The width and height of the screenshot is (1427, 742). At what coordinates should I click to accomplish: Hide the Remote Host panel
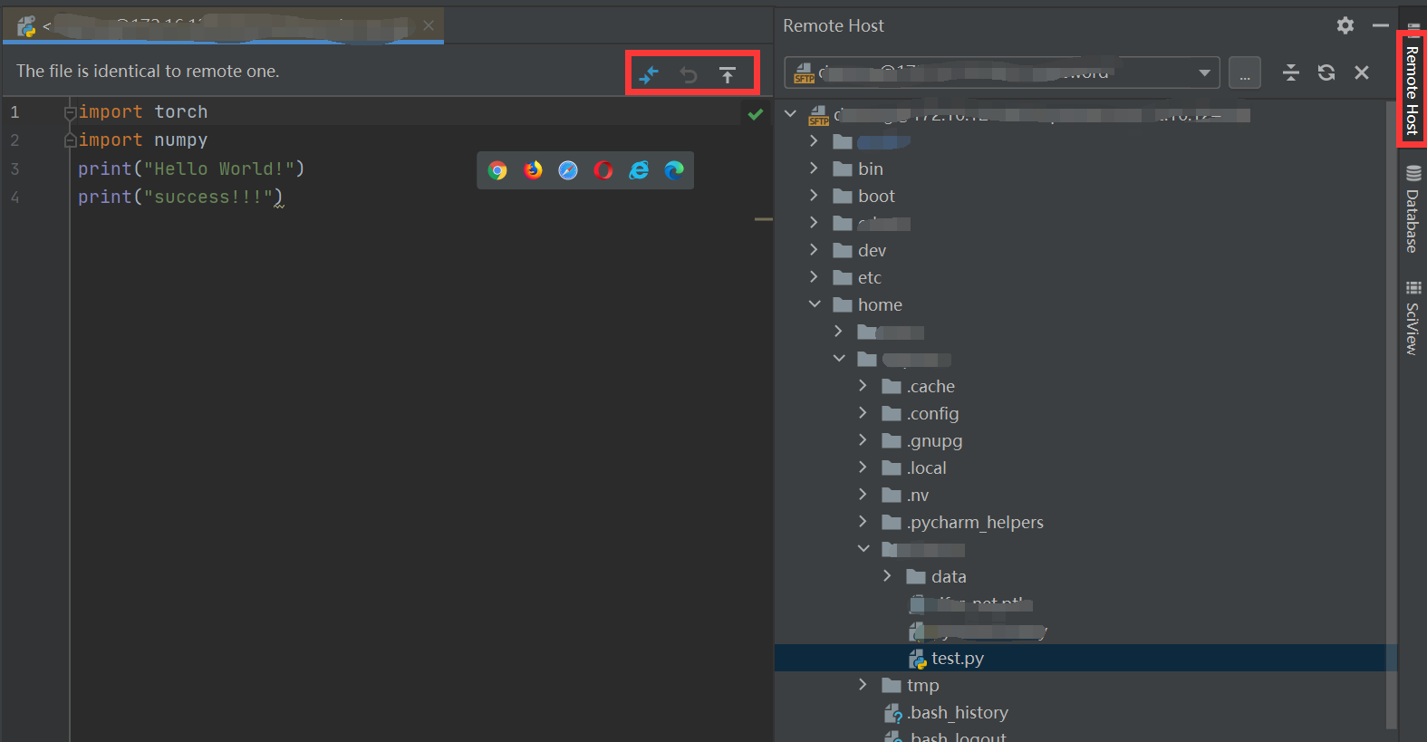1381,25
